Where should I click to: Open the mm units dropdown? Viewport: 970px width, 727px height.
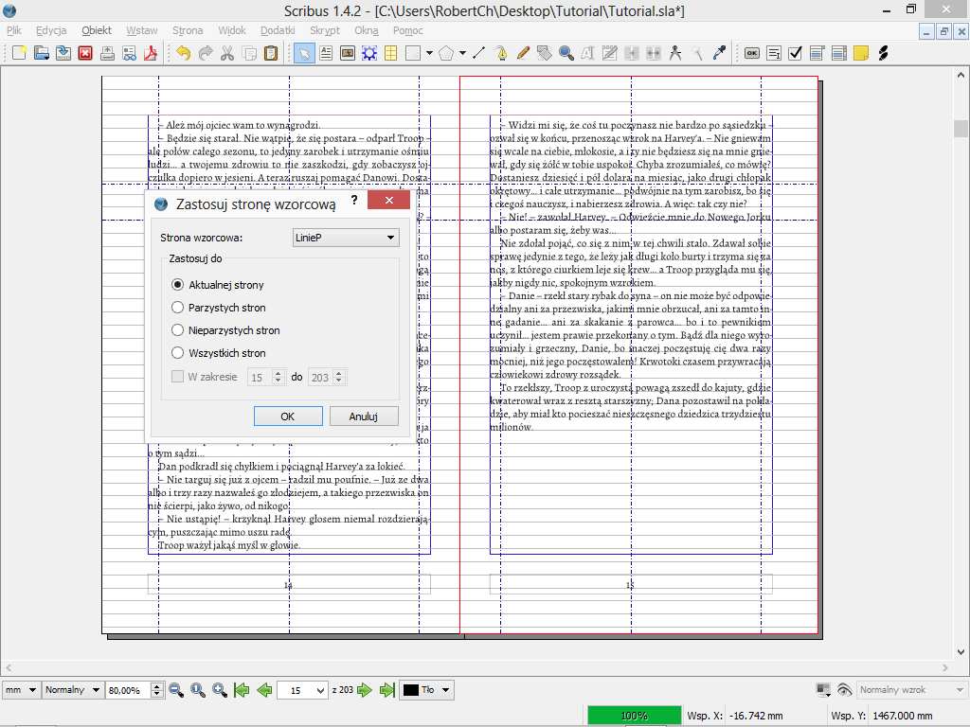(21, 690)
